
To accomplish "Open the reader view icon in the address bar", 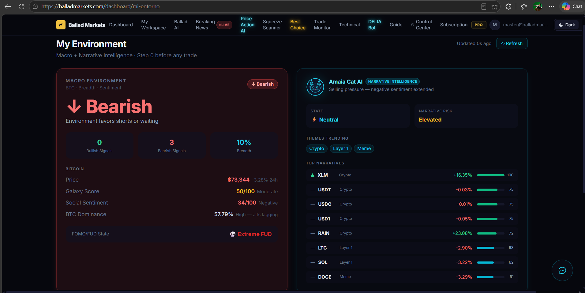I will pos(484,6).
